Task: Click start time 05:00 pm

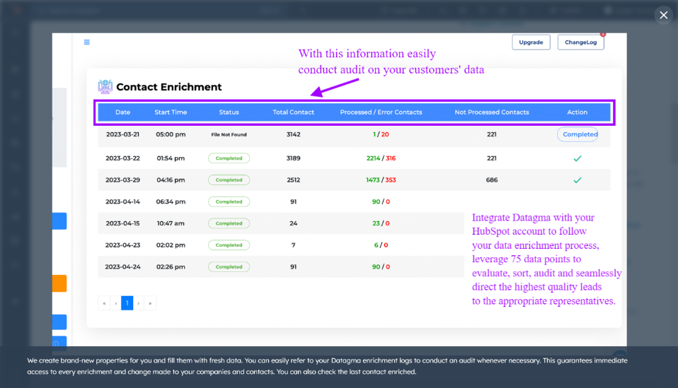Action: click(x=171, y=134)
